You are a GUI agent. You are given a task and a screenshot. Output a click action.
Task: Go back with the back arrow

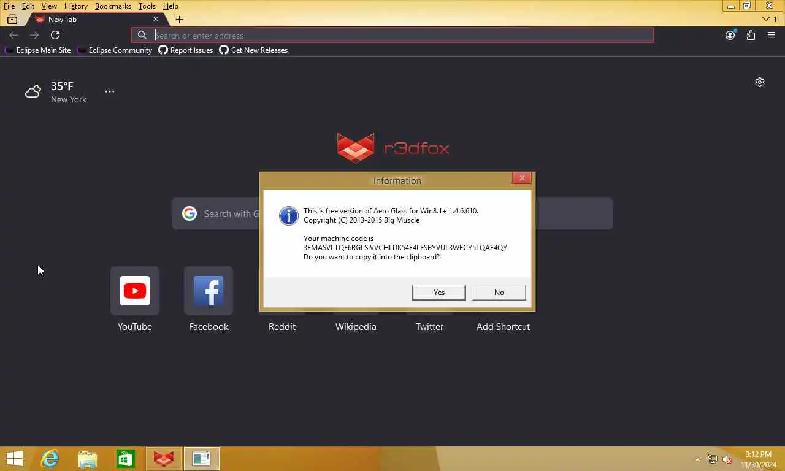(13, 36)
